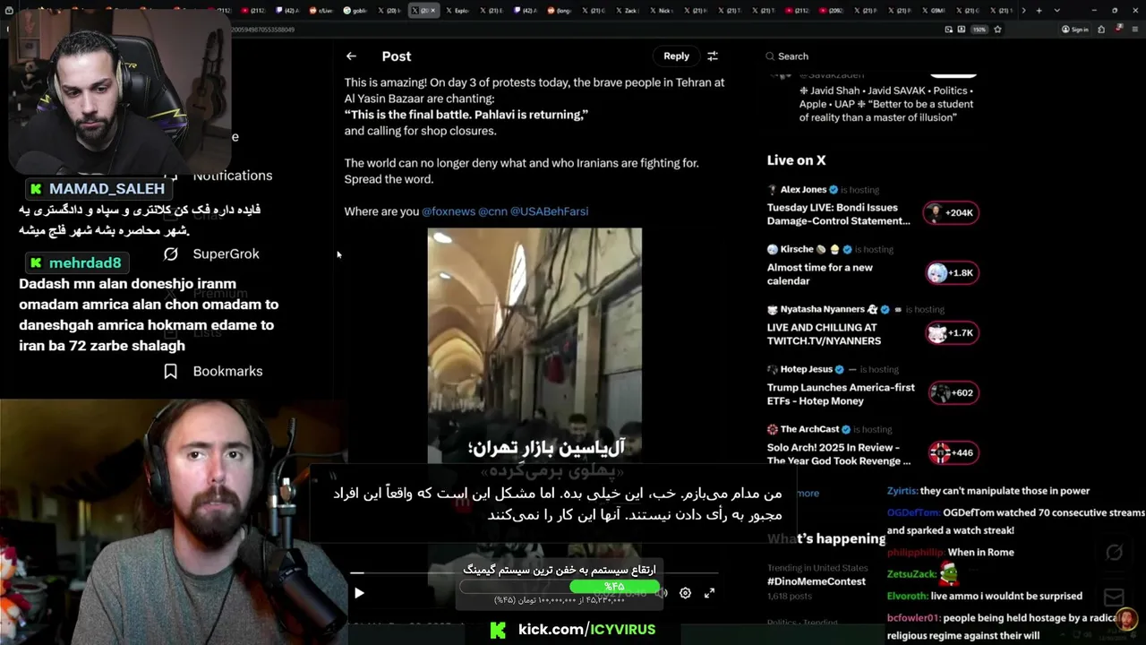Open the @foxnews mention link
The width and height of the screenshot is (1146, 645).
pyautogui.click(x=449, y=211)
